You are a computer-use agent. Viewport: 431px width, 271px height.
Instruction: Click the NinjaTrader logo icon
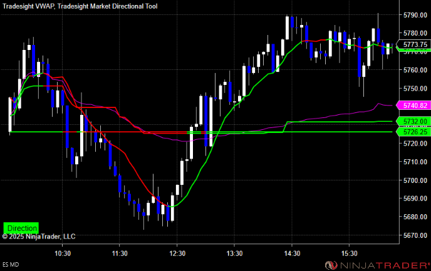tap(331, 265)
